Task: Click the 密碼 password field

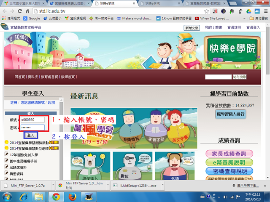Action: [32, 127]
